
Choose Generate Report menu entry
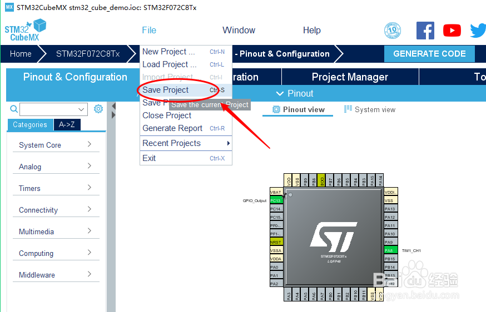[186, 128]
